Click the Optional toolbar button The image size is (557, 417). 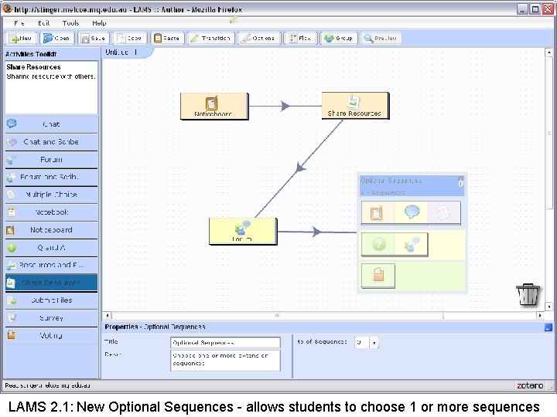click(259, 39)
